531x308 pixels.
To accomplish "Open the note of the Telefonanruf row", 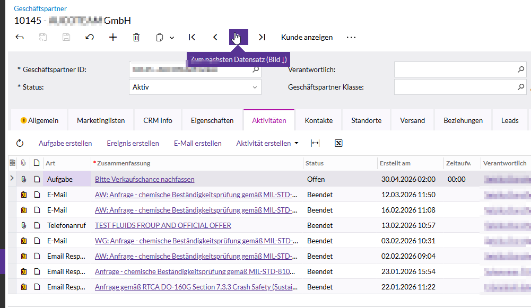I will click(37, 225).
